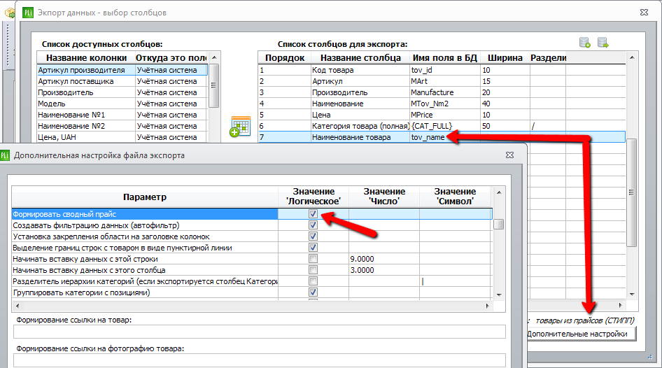Close the data export column selection window
This screenshot has height=368, width=662.
click(x=644, y=12)
